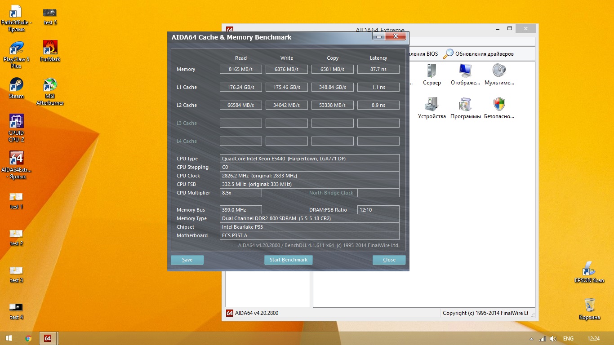Select the Корзина recycle bin icon
This screenshot has height=345, width=614.
coord(589,309)
